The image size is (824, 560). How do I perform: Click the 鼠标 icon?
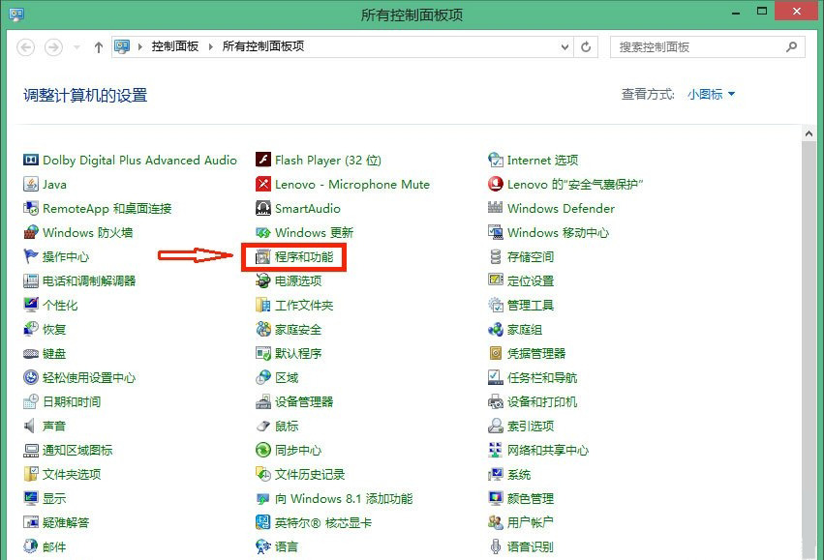point(263,427)
